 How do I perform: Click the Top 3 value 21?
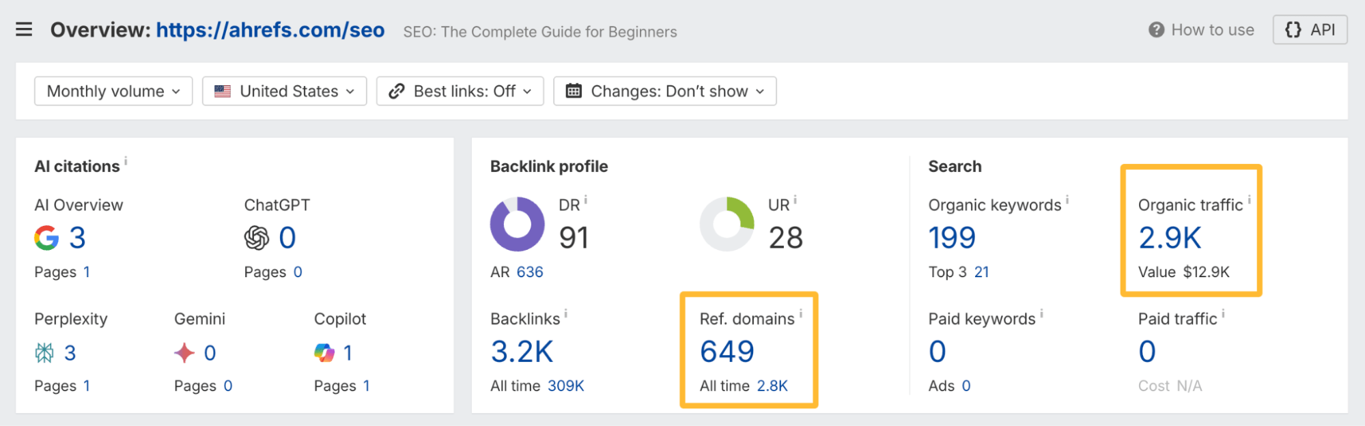coord(981,272)
